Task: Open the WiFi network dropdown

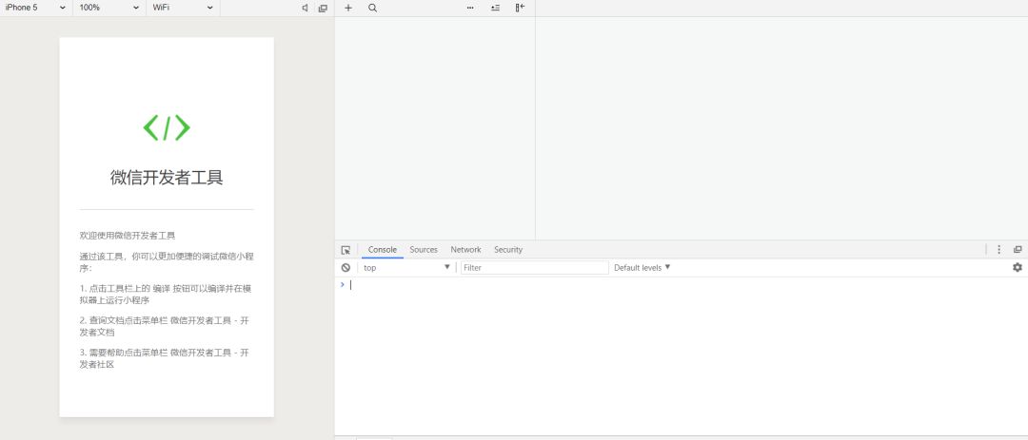Action: coord(183,8)
